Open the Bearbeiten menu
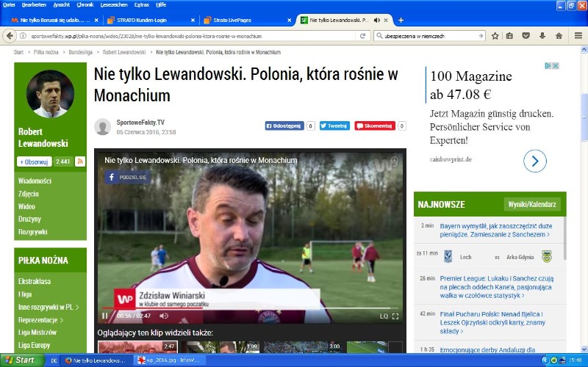Viewport: 588px width, 367px height. [x=34, y=5]
